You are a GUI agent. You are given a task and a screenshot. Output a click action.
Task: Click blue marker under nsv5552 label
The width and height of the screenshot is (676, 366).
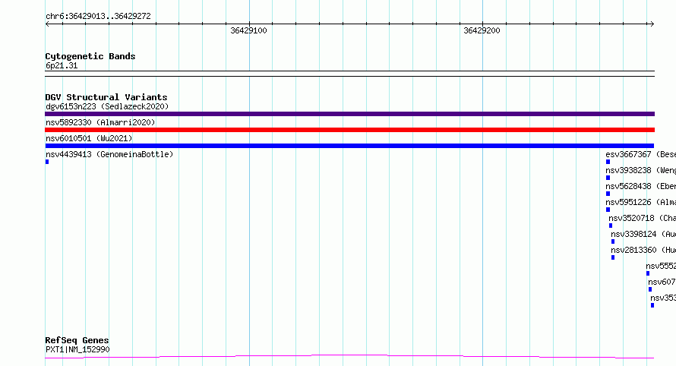point(648,273)
